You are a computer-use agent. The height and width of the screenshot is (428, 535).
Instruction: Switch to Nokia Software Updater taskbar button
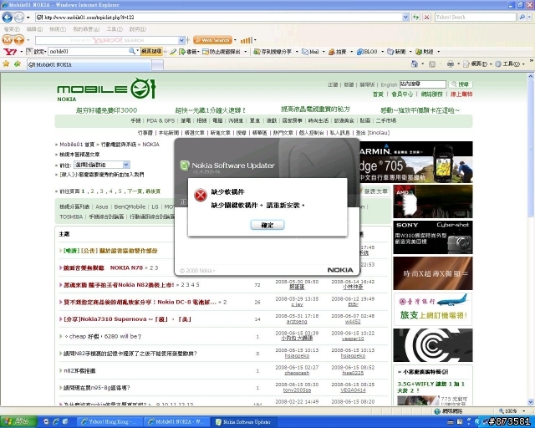pyautogui.click(x=245, y=422)
